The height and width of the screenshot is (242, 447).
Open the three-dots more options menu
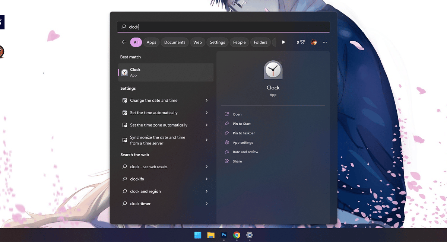325,42
